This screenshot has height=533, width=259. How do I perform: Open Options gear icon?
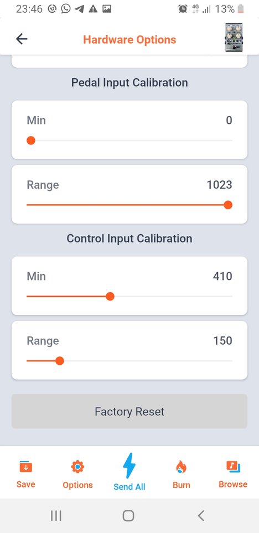click(x=77, y=467)
